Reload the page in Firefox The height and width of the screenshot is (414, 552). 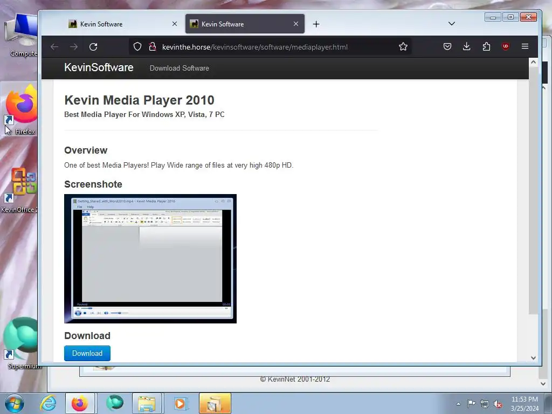click(x=93, y=47)
